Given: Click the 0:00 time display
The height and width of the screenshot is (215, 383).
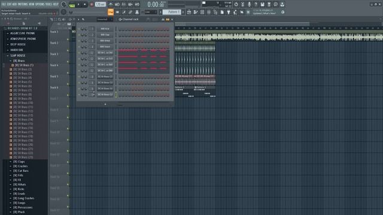Looking at the screenshot, I should [156, 4].
